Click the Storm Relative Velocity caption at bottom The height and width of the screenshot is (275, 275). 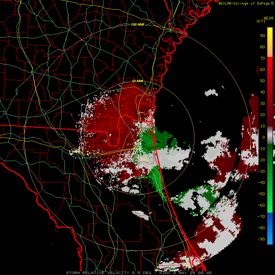coord(139,273)
